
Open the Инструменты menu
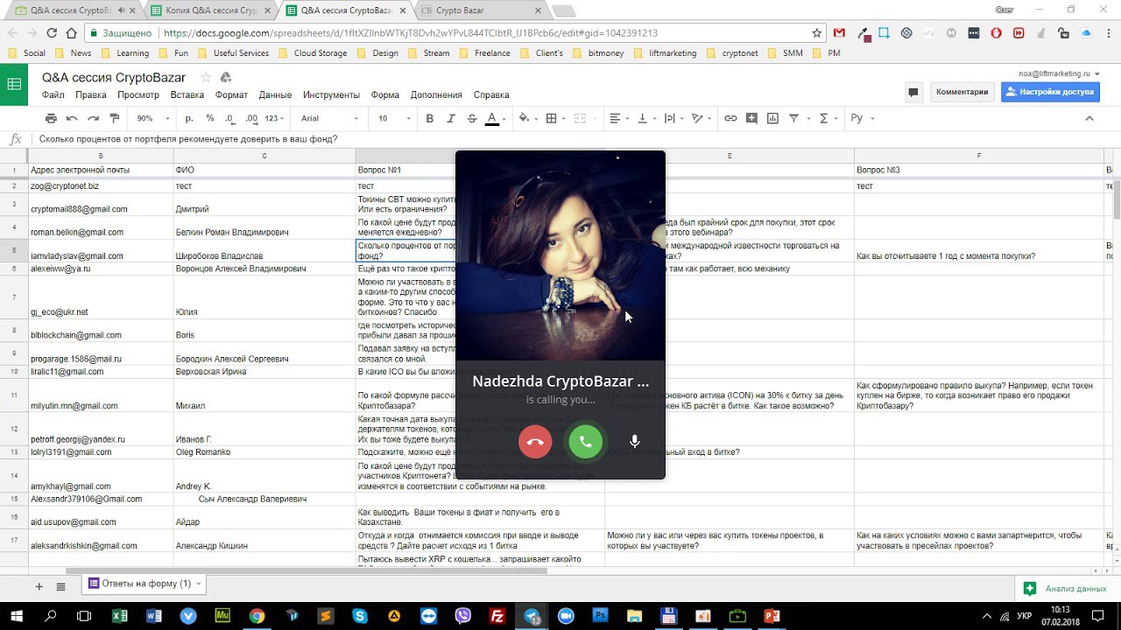click(x=332, y=94)
